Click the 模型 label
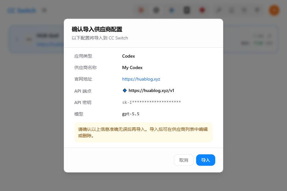Screen dimensions: 287x191 pos(79,114)
